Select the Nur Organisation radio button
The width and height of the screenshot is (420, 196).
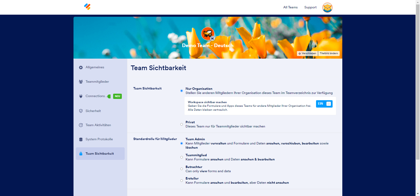coord(182,91)
